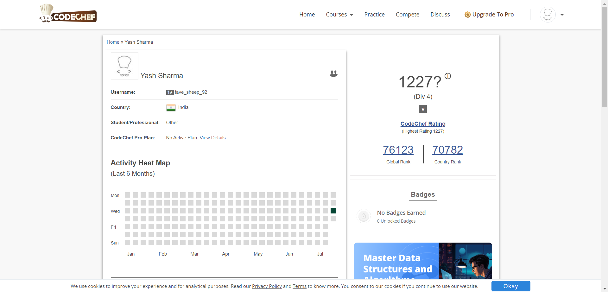Click the page vertical scrollbar thumb
This screenshot has width=608, height=292.
(x=605, y=57)
